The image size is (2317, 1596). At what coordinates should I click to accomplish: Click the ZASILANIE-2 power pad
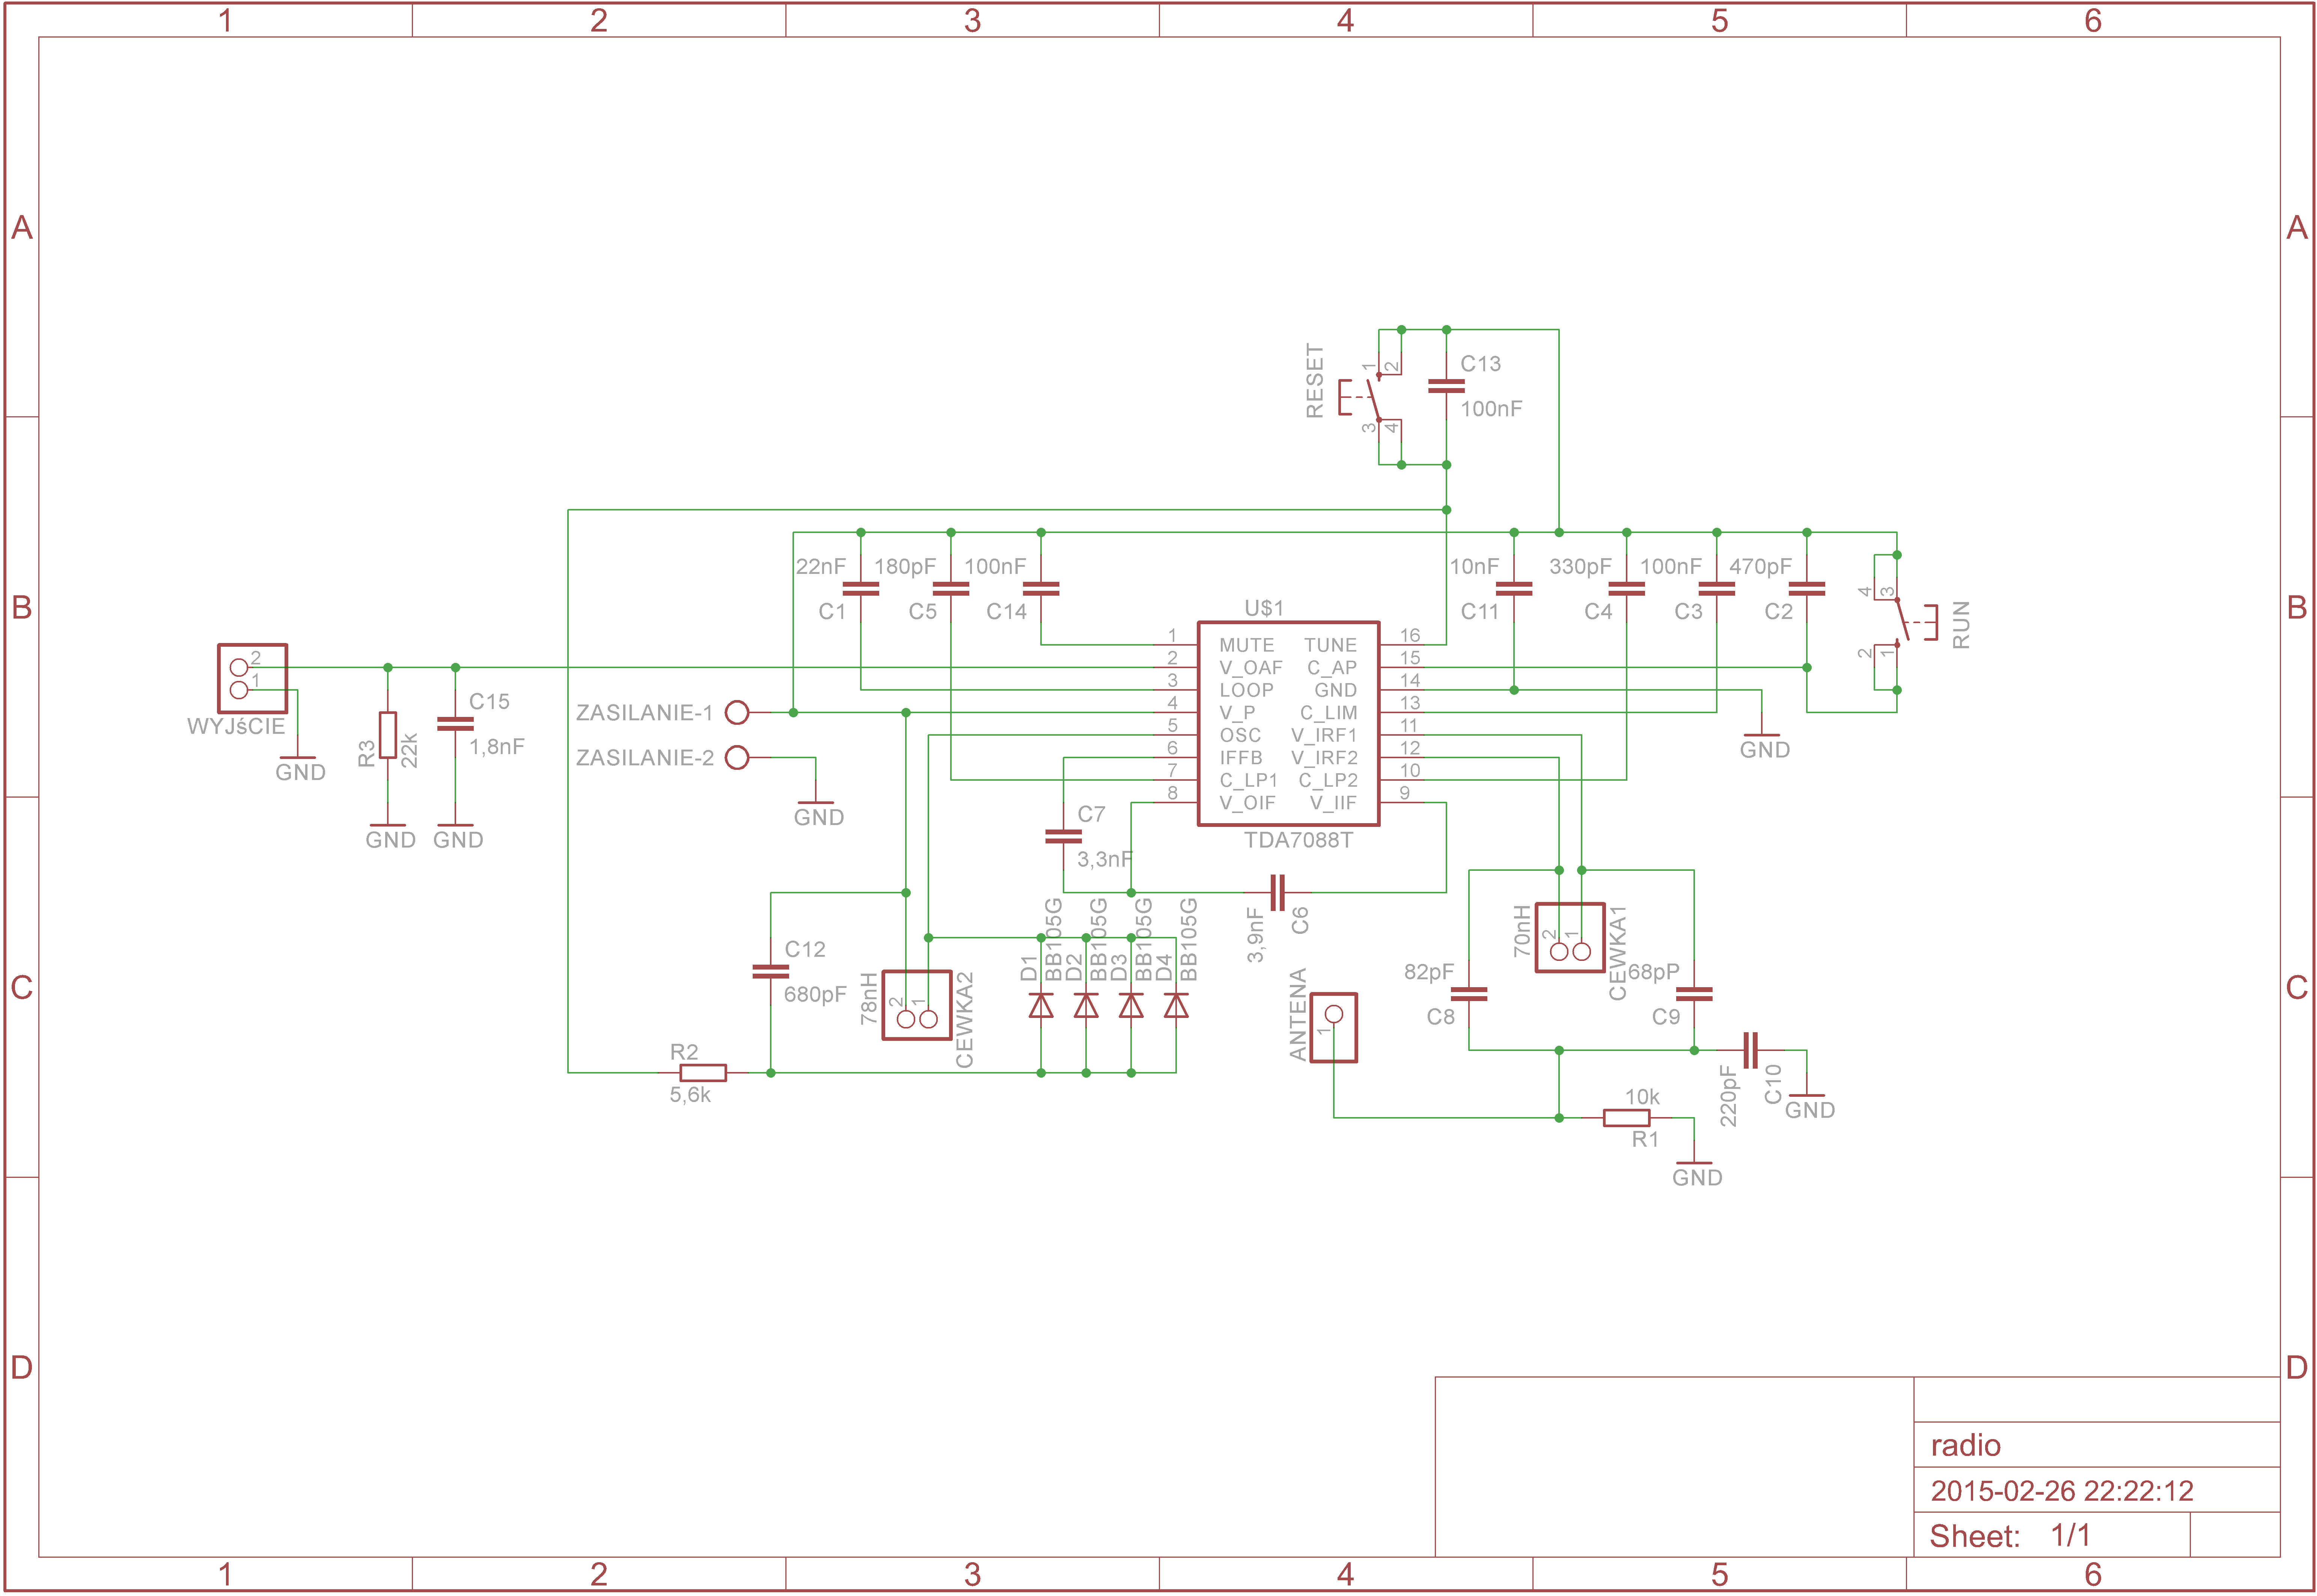(x=737, y=757)
